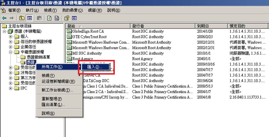This screenshot has height=137, width=269.
Task: Select the 企業信任 tree item
Action: click(x=28, y=47)
